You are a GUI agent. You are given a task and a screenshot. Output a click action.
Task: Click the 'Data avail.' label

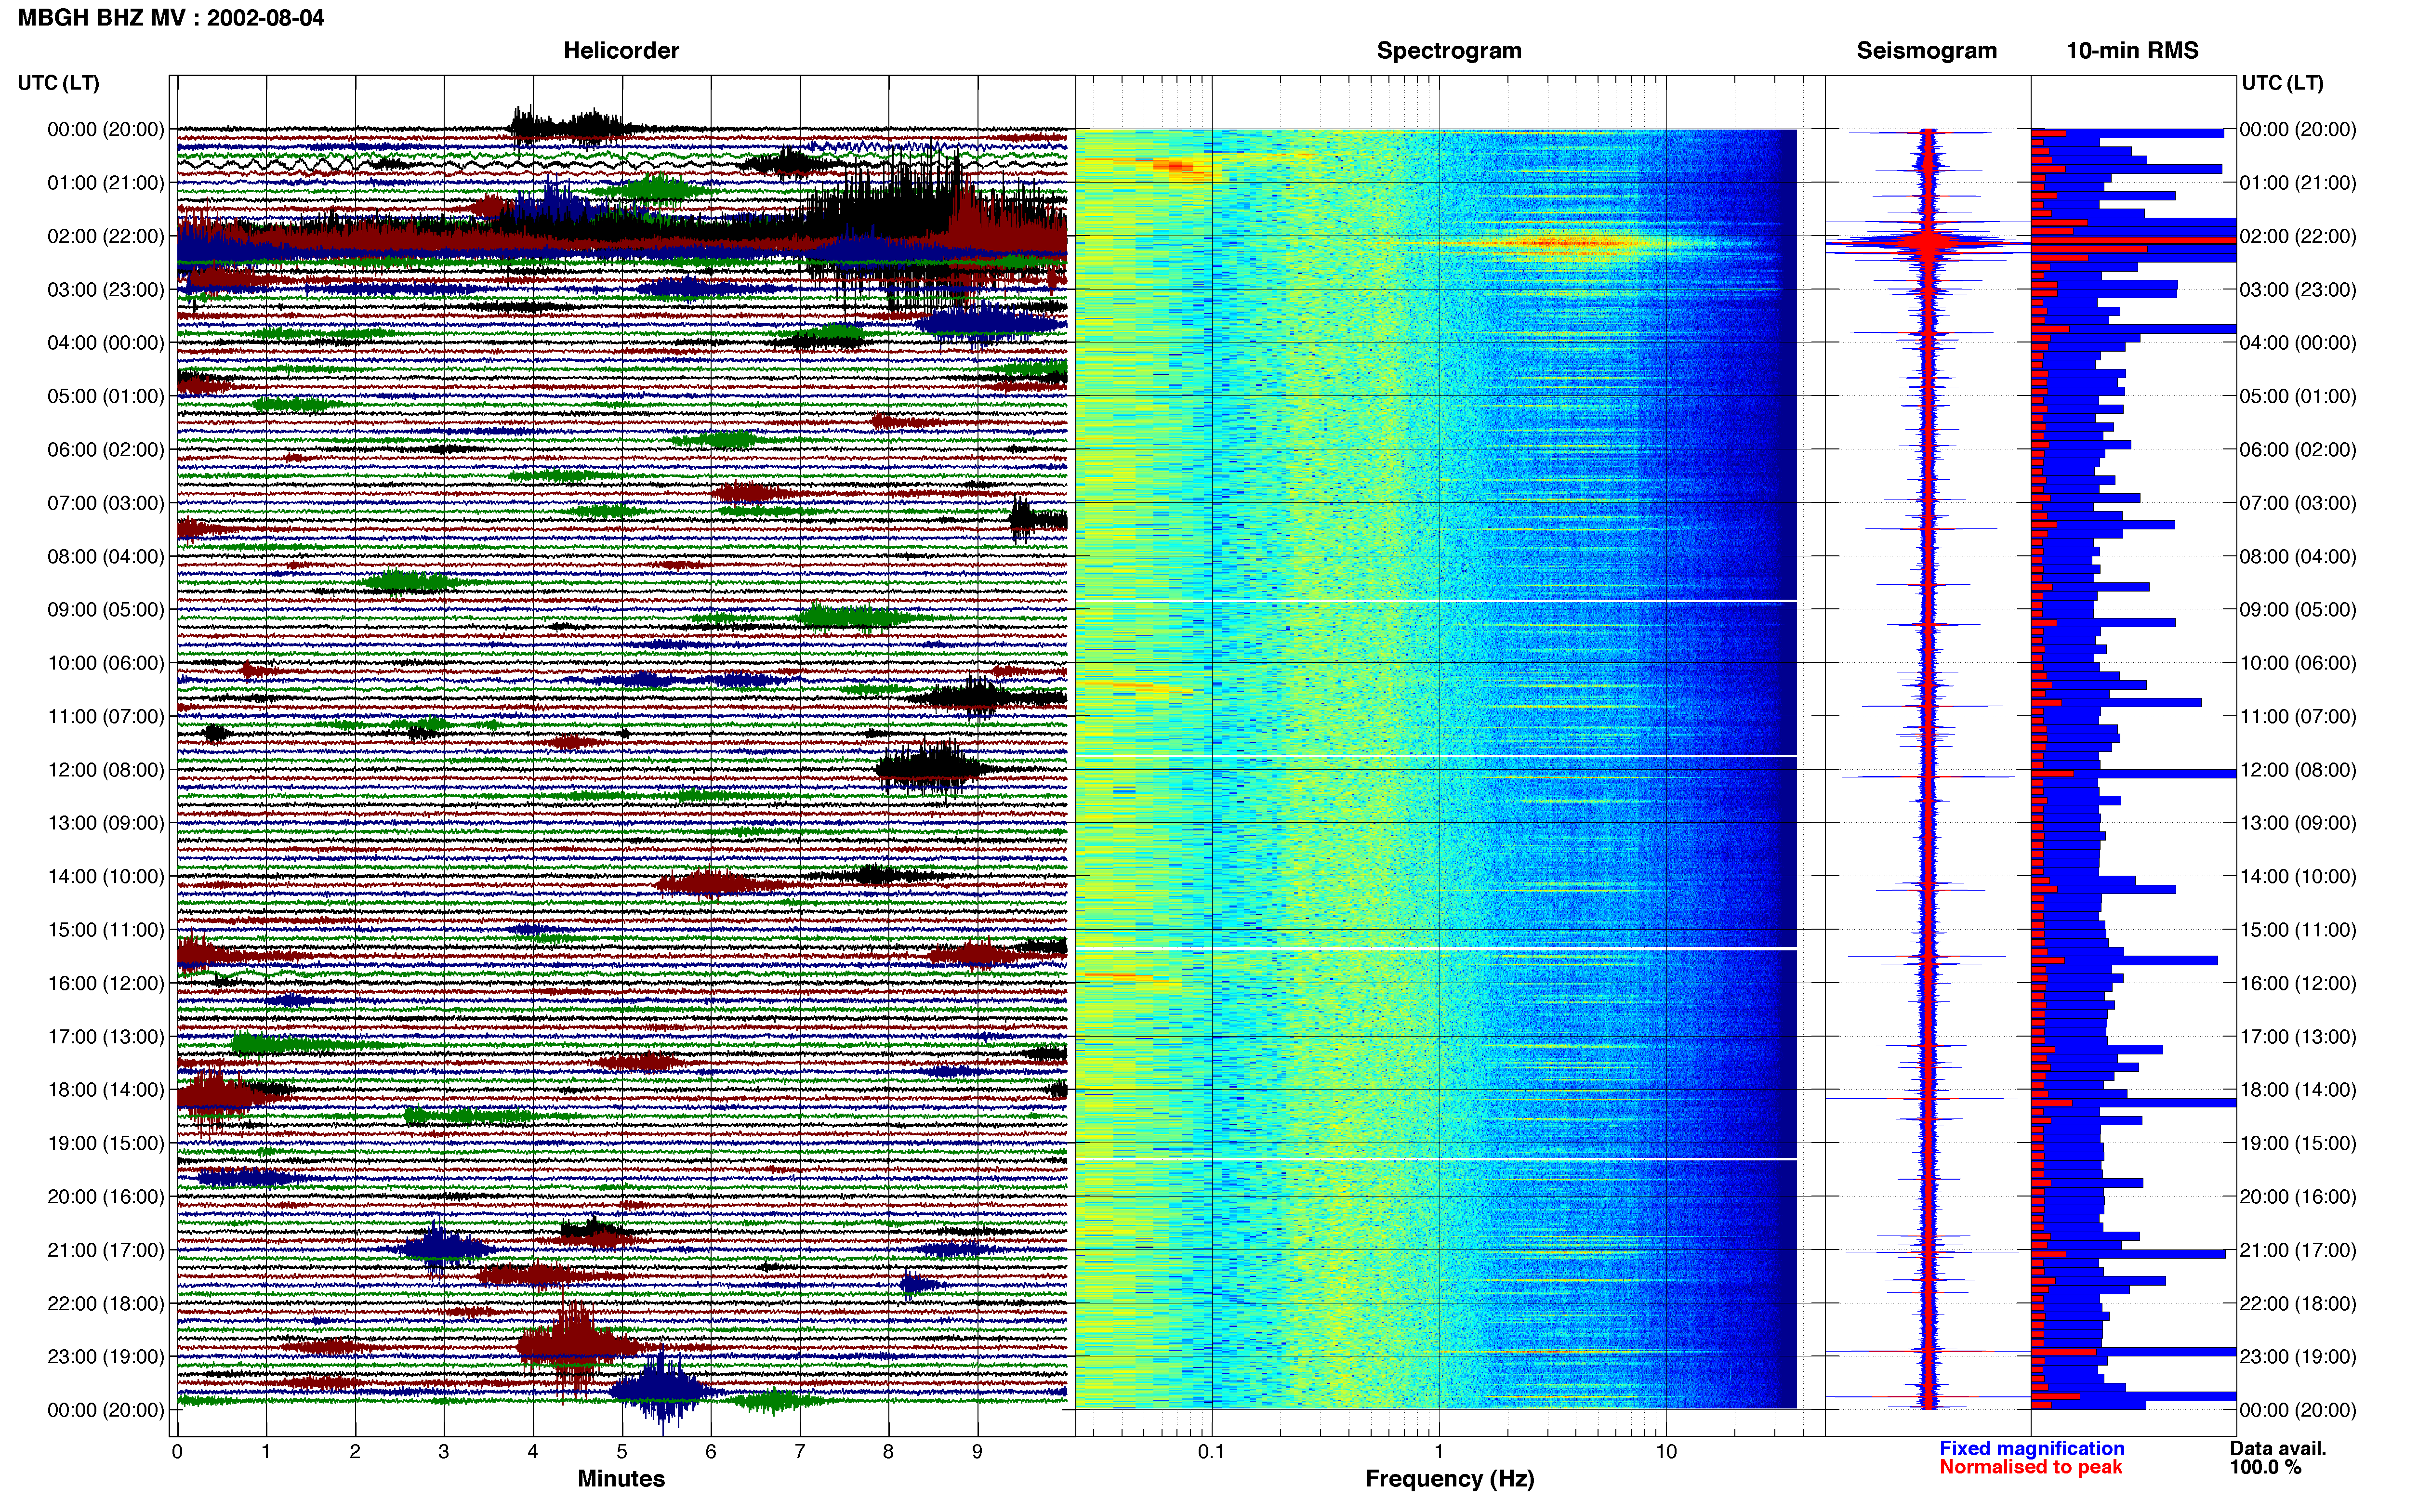coord(2278,1448)
